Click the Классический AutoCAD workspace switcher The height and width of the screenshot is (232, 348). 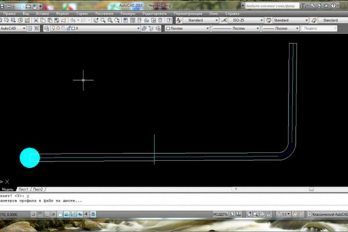point(328,214)
